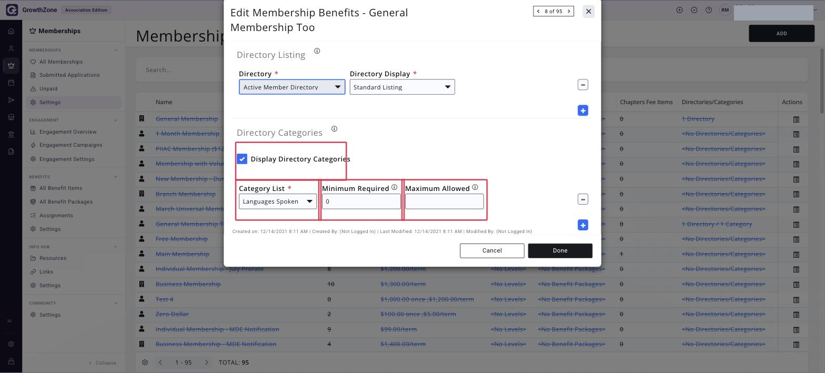Image resolution: width=825 pixels, height=373 pixels.
Task: Click the quick-add plus circle in header
Action: [679, 10]
